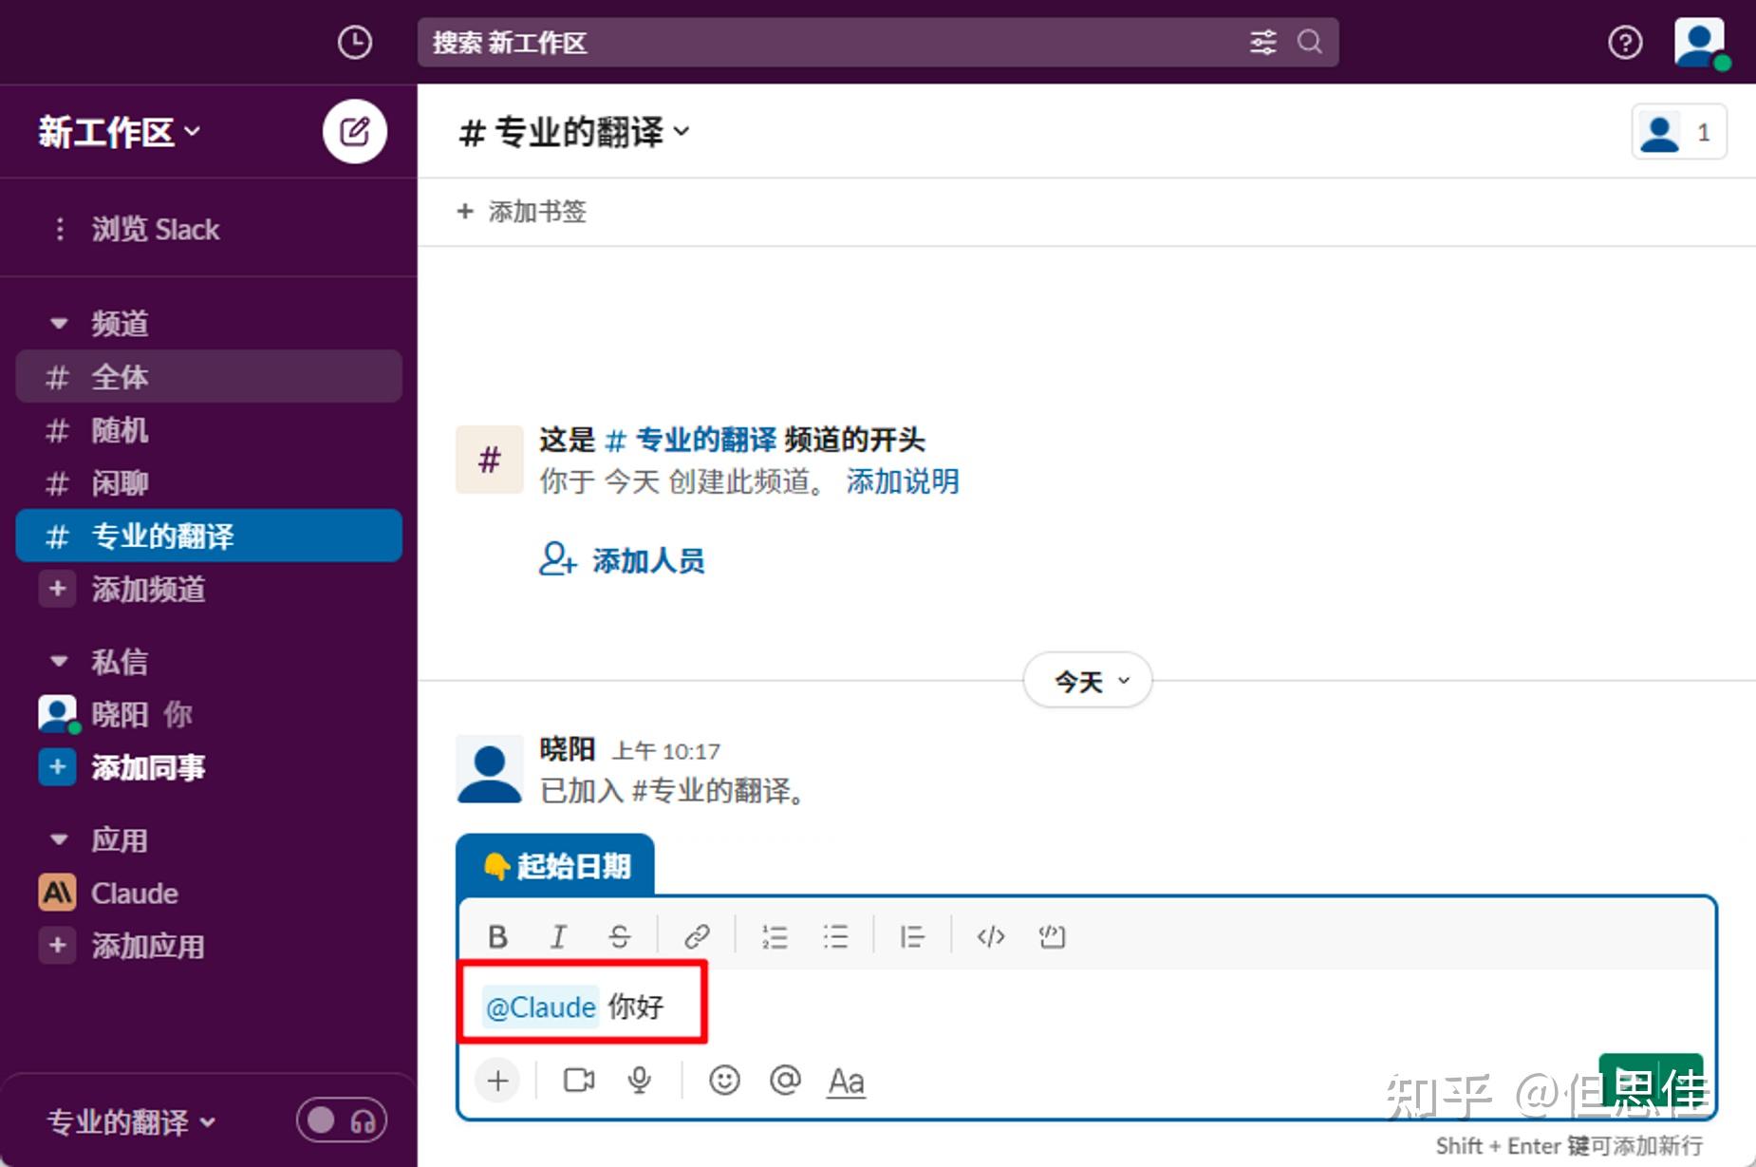The image size is (1756, 1167).
Task: Click the 专业的翻译 channel link in intro
Action: (x=690, y=440)
